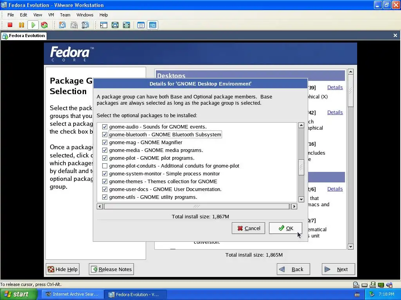Click the Fedora Evolution VMware taskbar item
Image resolution: width=401 pixels, height=300 pixels.
(136, 295)
